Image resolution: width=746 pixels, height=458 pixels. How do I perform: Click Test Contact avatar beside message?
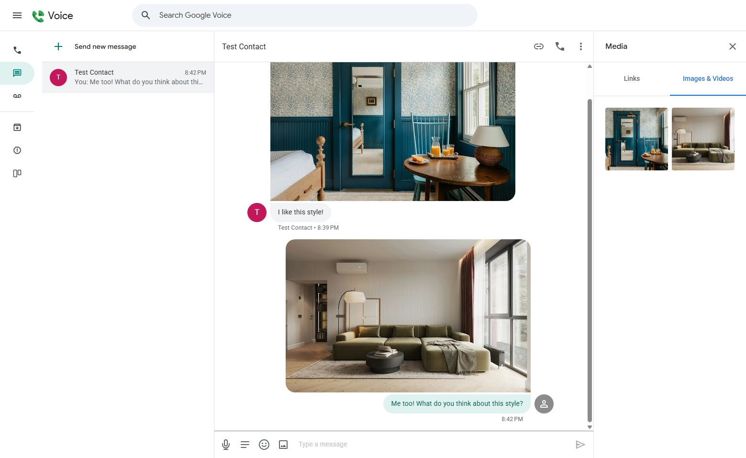(x=257, y=212)
